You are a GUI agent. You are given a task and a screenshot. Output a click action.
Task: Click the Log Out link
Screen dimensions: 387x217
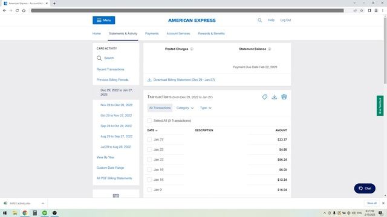(285, 20)
